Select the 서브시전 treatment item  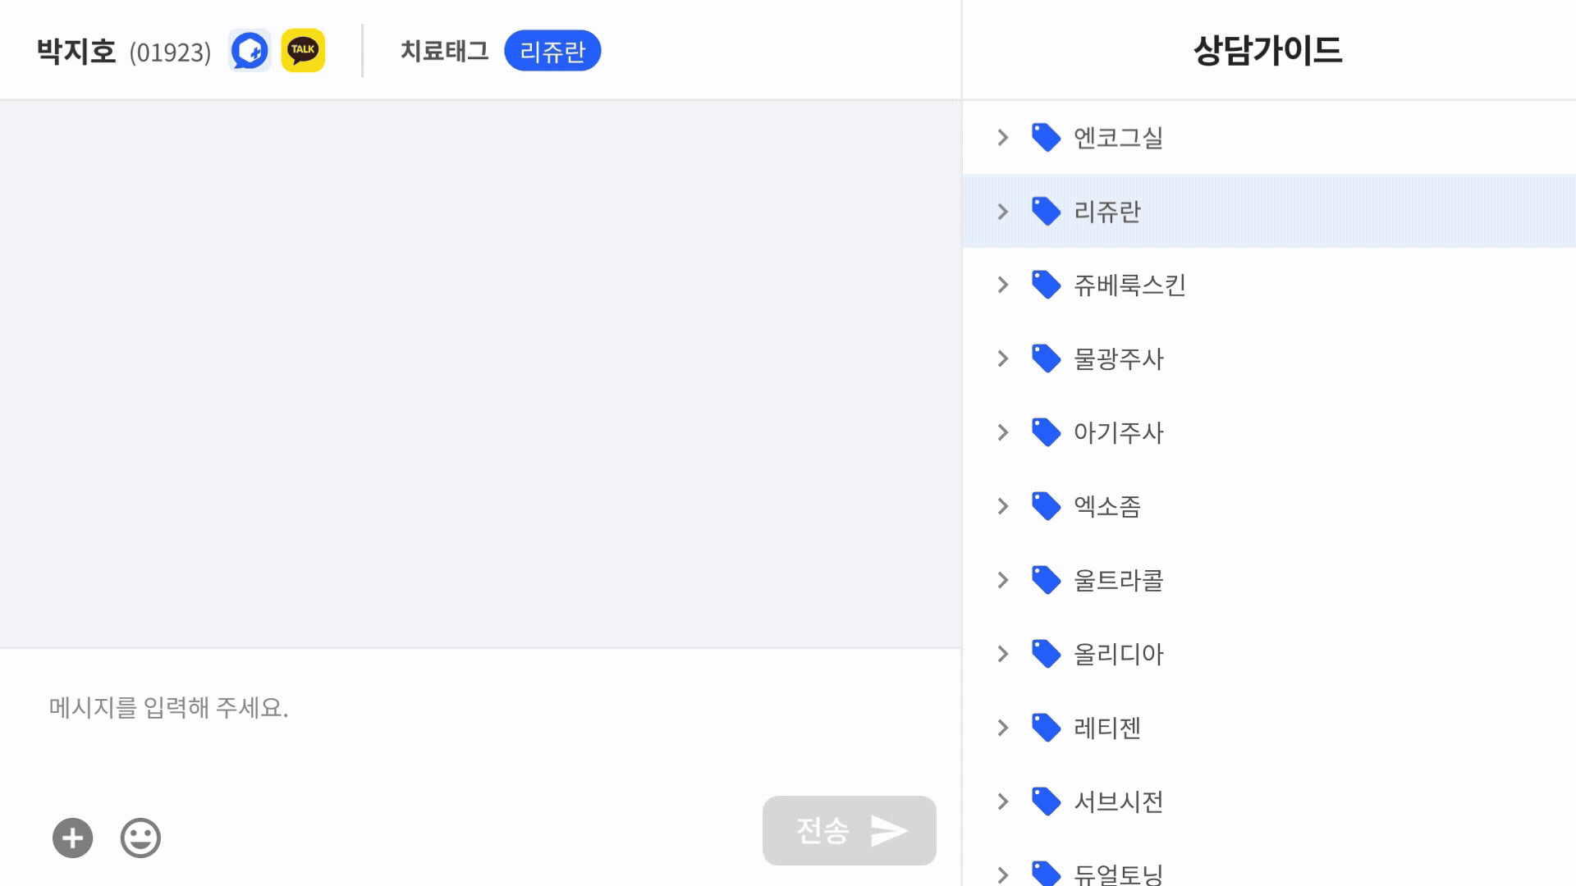tap(1119, 802)
